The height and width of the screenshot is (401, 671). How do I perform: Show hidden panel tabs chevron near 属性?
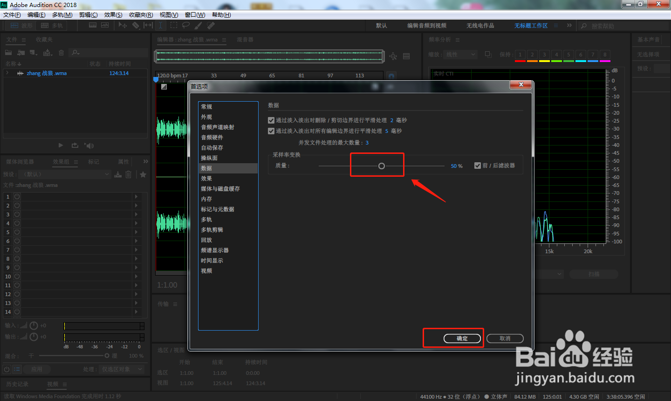tap(146, 161)
